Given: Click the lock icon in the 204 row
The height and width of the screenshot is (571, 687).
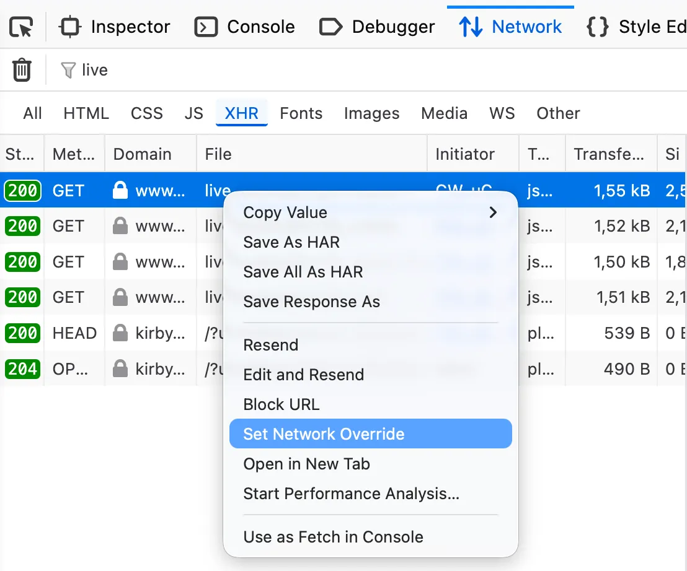Looking at the screenshot, I should click(120, 369).
